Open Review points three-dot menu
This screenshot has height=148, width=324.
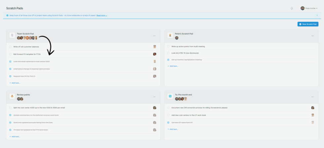154,97
